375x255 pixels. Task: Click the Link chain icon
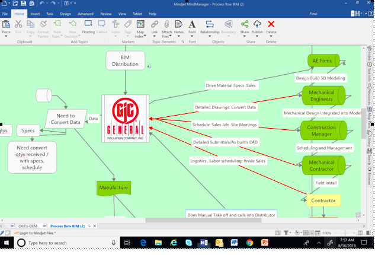click(x=155, y=24)
